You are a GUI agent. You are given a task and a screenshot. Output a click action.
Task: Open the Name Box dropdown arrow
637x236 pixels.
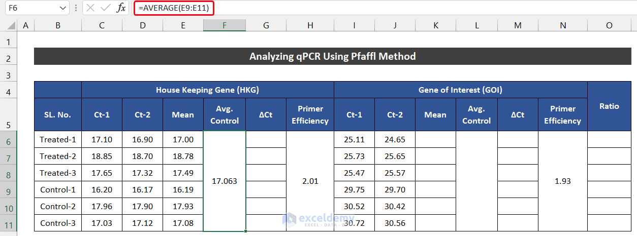pyautogui.click(x=62, y=8)
